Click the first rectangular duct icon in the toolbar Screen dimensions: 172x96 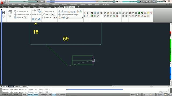(105, 13)
